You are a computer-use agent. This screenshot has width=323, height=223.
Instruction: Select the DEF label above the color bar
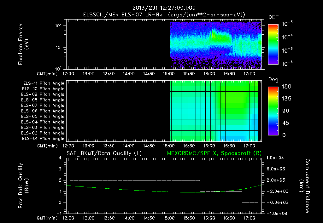(x=273, y=17)
